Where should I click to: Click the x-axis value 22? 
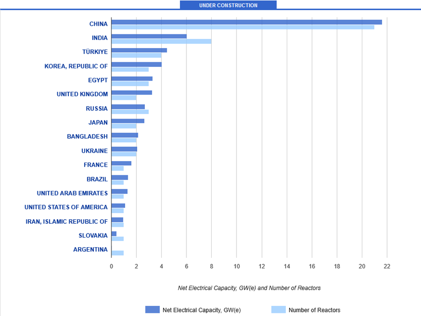[387, 266]
